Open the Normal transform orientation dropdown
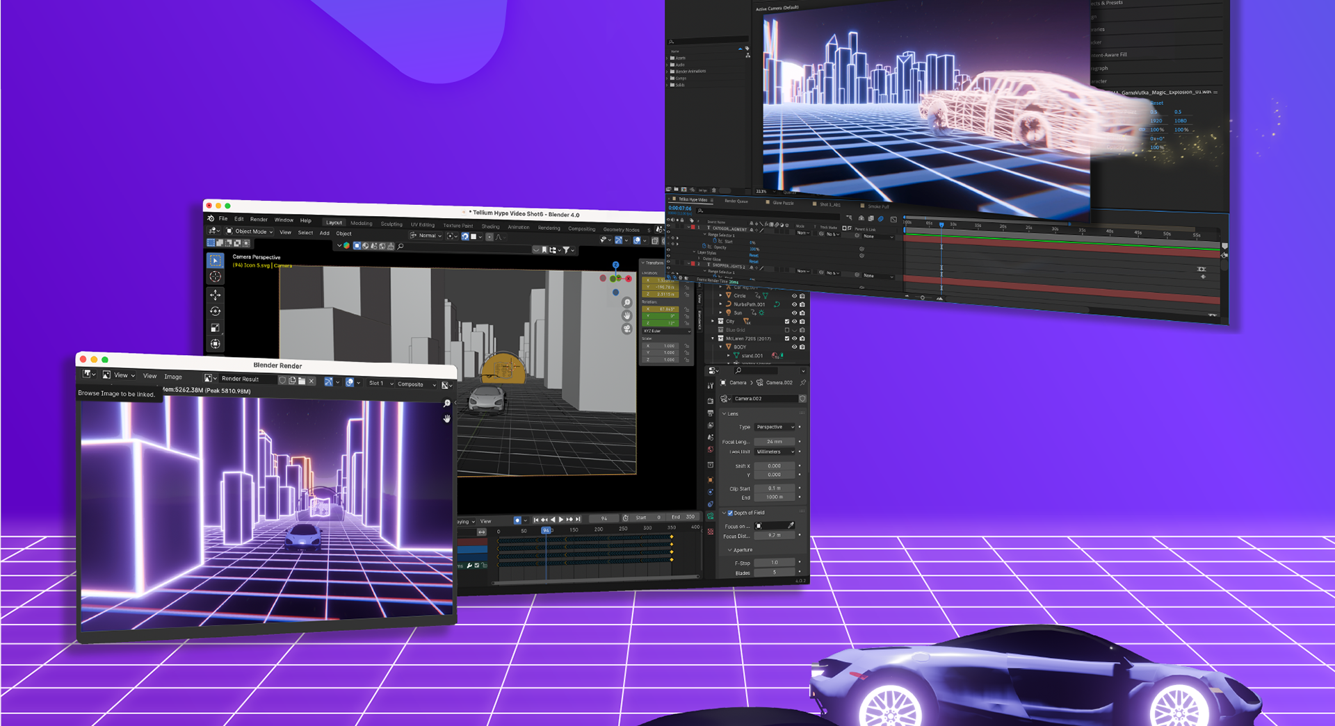1335x726 pixels. (x=426, y=236)
